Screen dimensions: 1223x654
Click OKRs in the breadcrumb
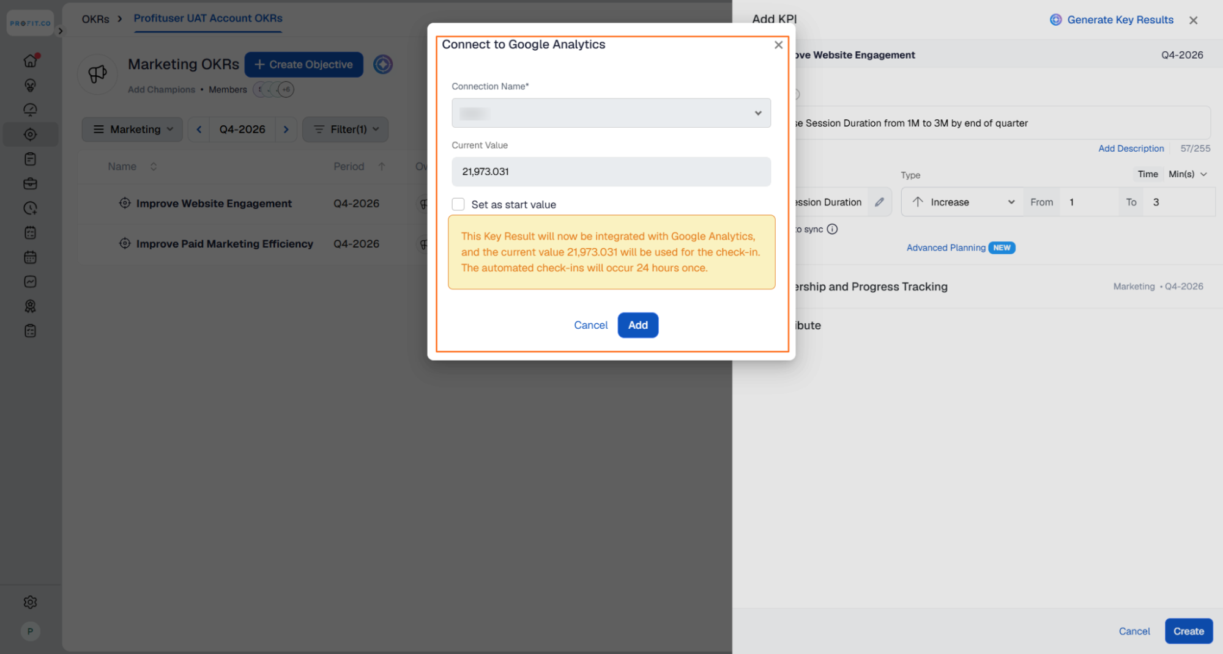coord(95,19)
